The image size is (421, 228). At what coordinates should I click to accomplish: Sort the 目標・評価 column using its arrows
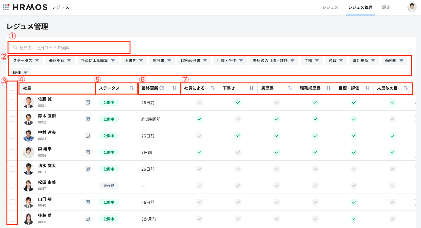coord(367,88)
